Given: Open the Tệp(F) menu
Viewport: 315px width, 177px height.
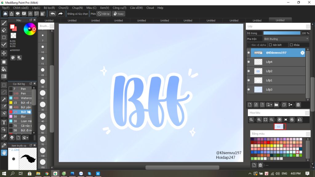Looking at the screenshot, I should click(6, 8).
